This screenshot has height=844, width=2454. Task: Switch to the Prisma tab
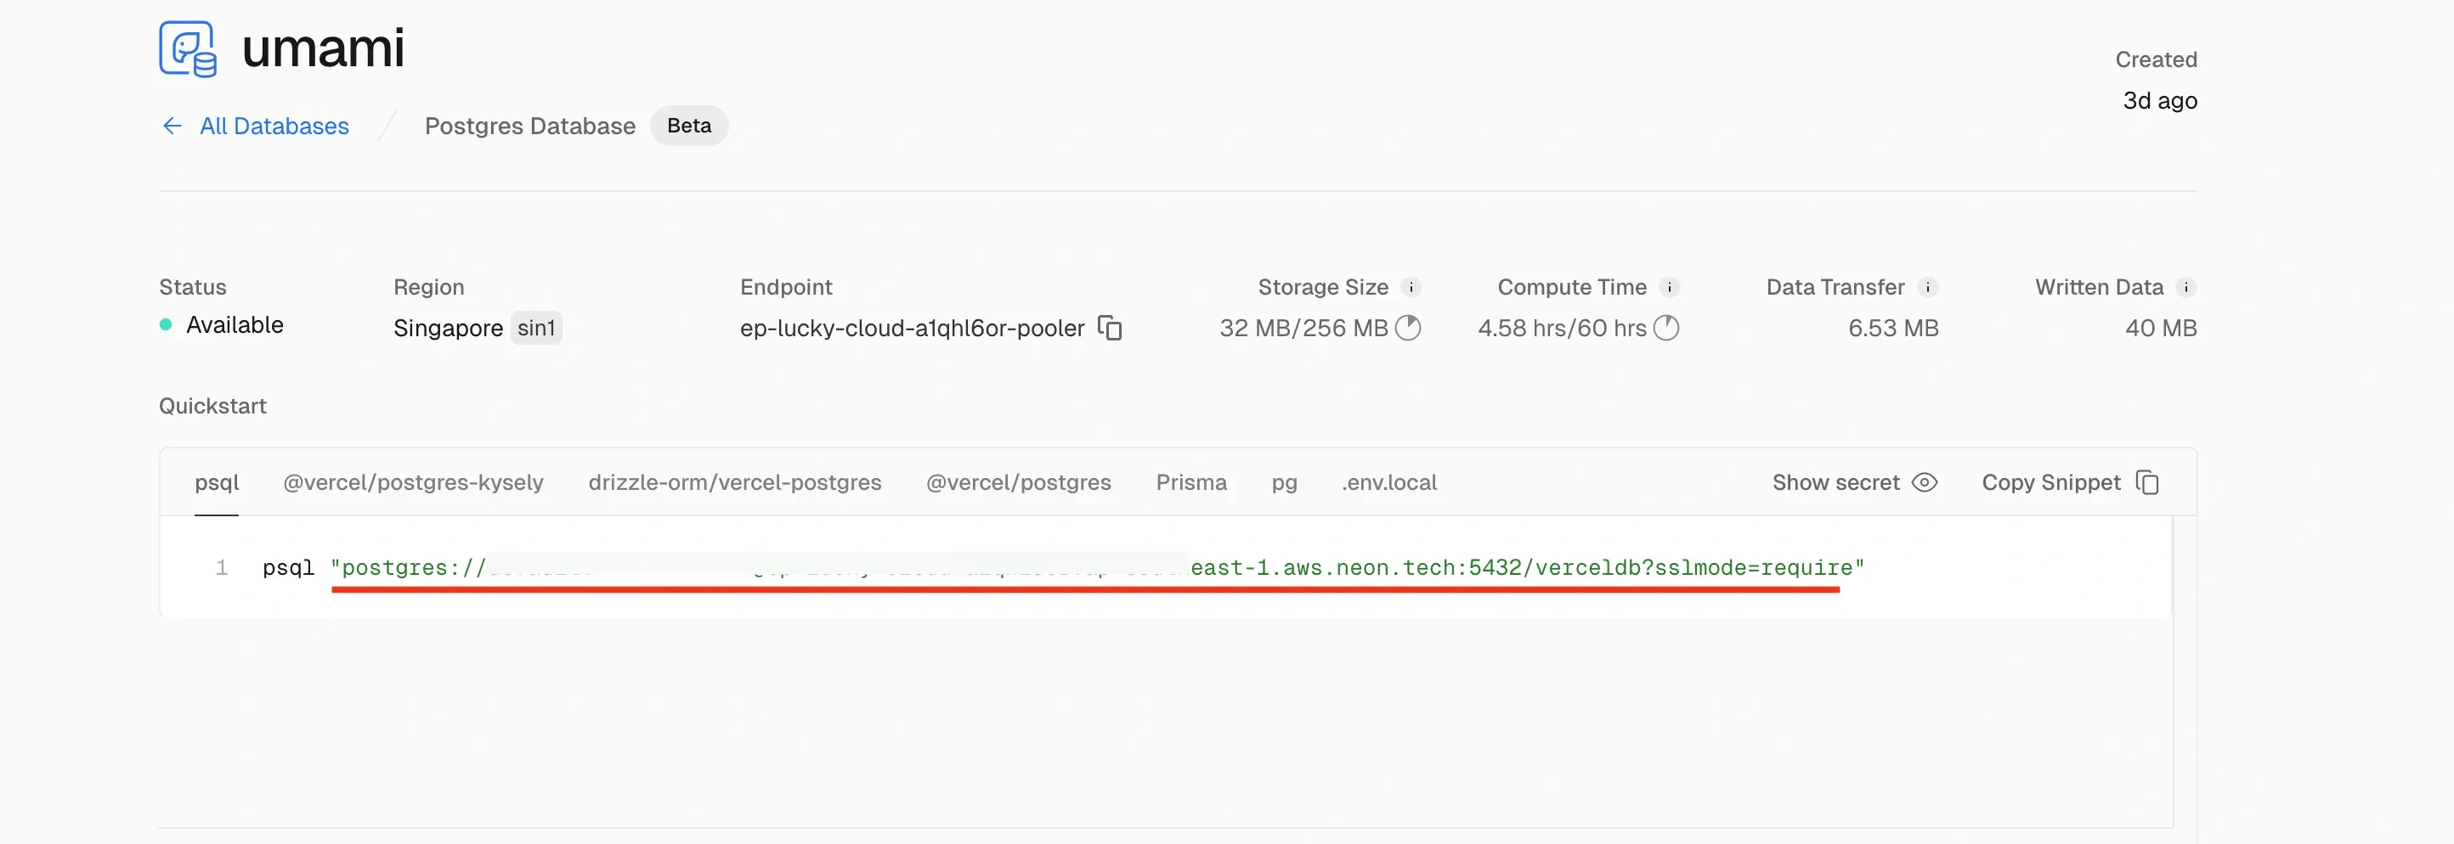1190,483
